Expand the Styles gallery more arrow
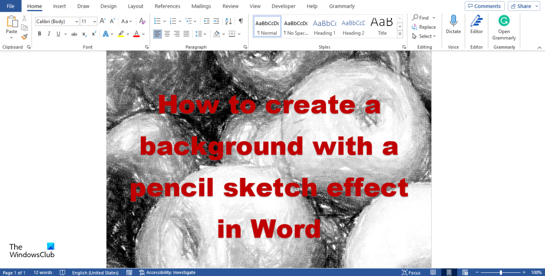This screenshot has height=276, width=545. coord(400,34)
